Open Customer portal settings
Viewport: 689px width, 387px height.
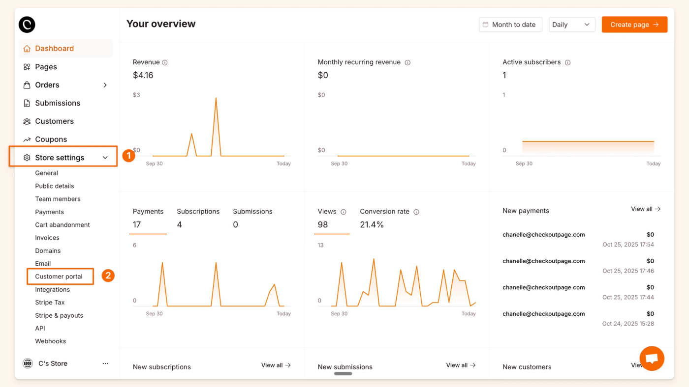point(59,276)
